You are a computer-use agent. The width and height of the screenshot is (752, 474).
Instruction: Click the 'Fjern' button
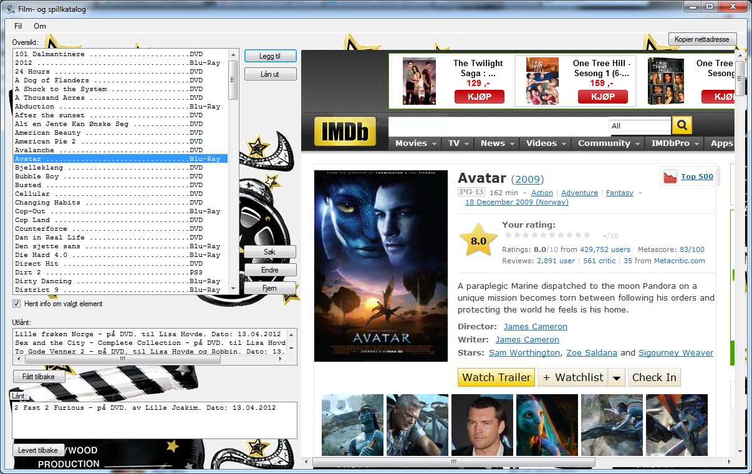tap(270, 288)
